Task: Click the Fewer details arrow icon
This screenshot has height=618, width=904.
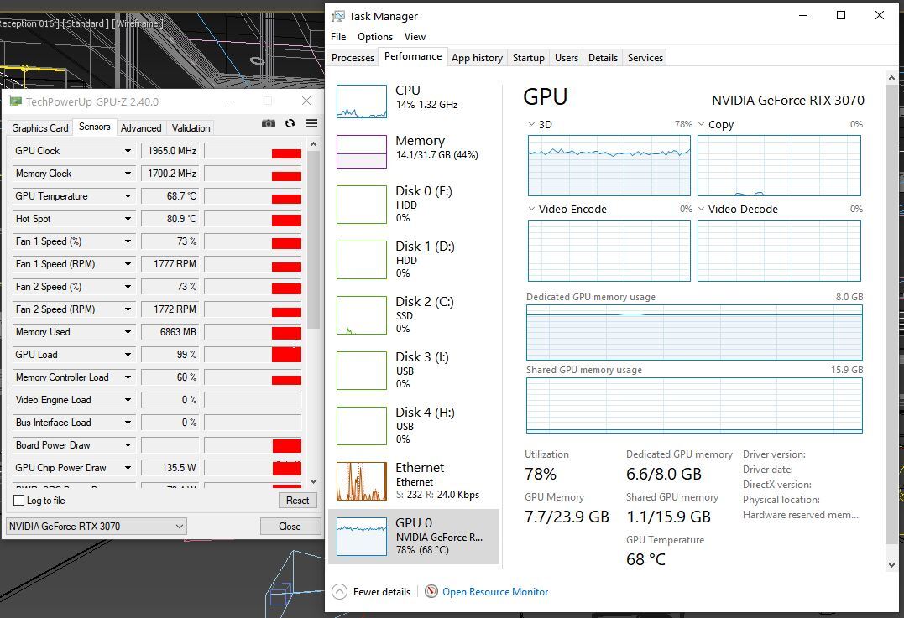Action: (340, 591)
